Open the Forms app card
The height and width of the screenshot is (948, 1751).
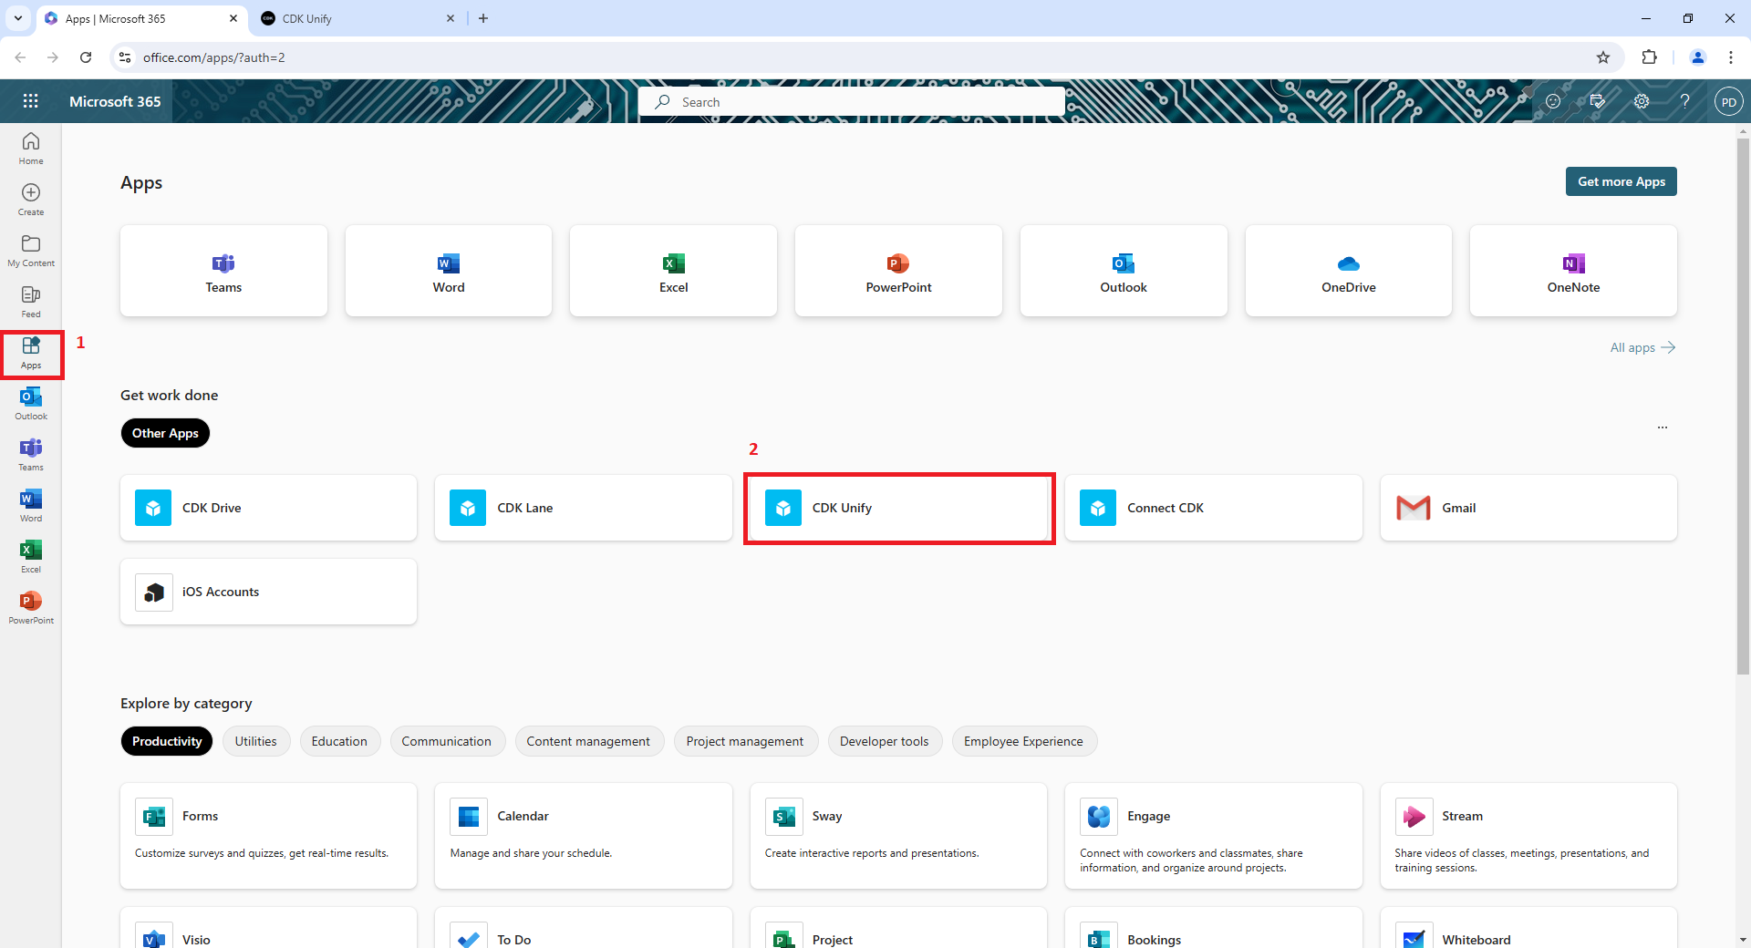[x=268, y=836]
